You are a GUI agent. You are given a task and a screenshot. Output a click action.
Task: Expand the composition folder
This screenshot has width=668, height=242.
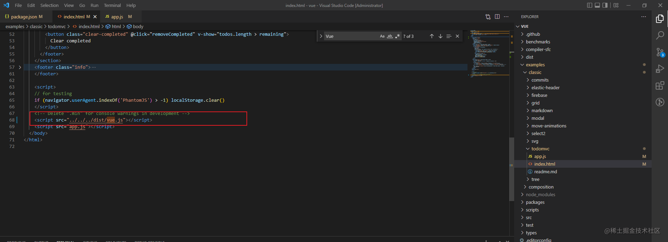583,187
